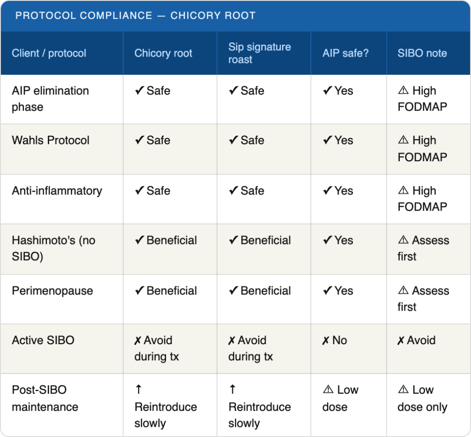Select the 'Wahls Protocol' row label
471x437 pixels.
[51, 141]
